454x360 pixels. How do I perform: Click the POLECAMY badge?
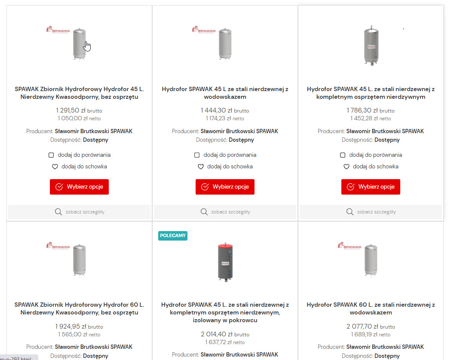(x=173, y=235)
